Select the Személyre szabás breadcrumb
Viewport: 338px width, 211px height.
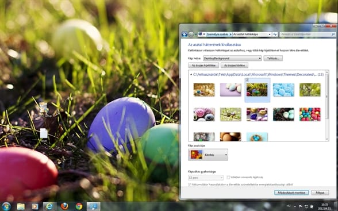[217, 34]
